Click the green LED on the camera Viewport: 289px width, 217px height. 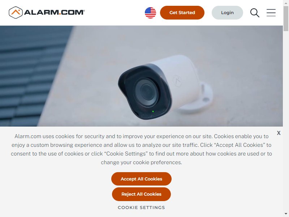pos(153,111)
